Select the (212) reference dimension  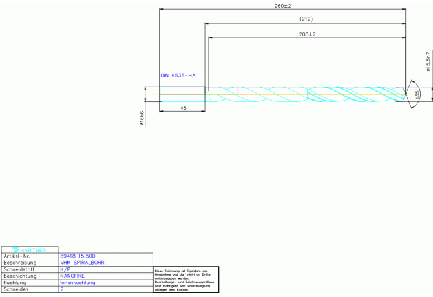click(x=306, y=19)
